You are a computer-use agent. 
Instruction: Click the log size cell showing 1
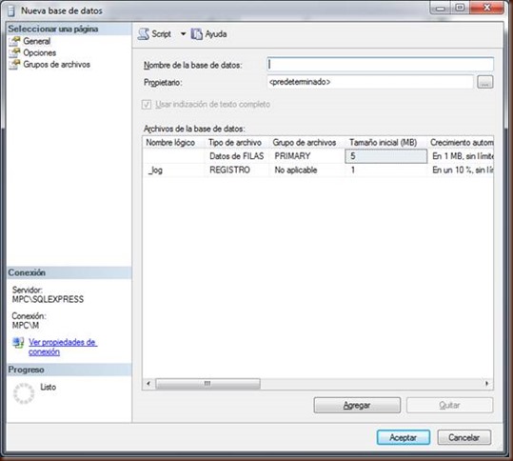point(386,170)
